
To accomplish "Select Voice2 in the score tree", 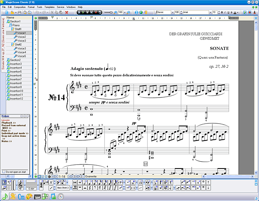I will pyautogui.click(x=21, y=37).
